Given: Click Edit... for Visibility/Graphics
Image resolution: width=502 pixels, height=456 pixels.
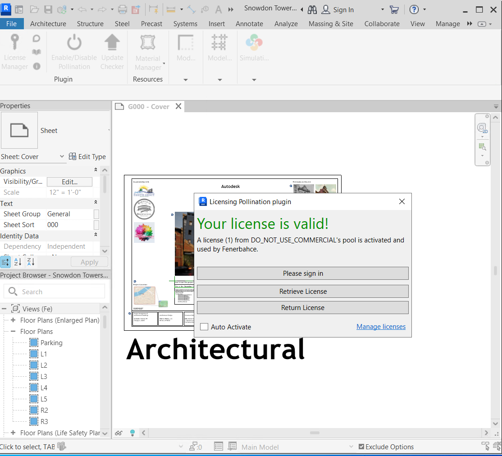Looking at the screenshot, I should 69,182.
